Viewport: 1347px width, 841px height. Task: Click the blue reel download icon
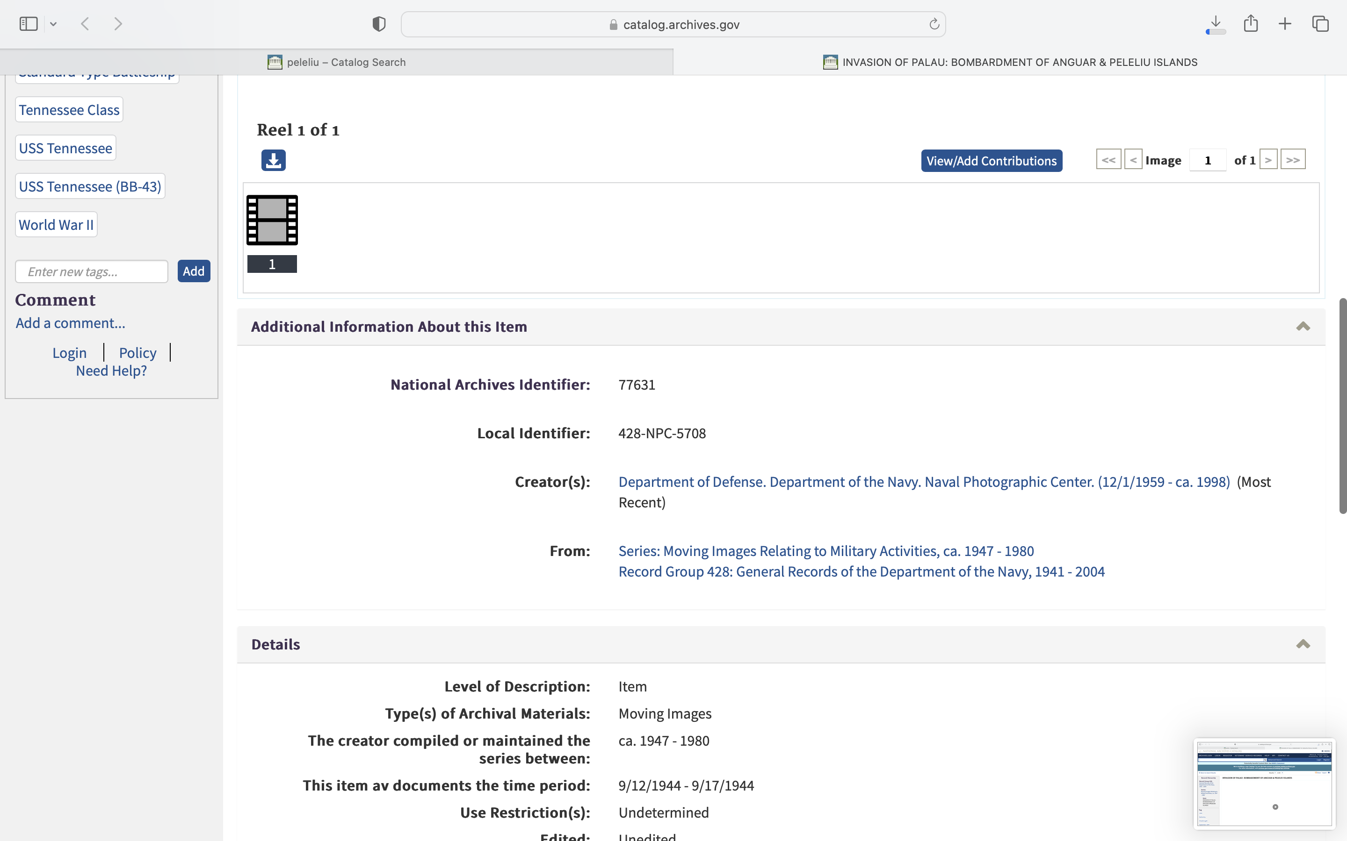click(x=273, y=160)
